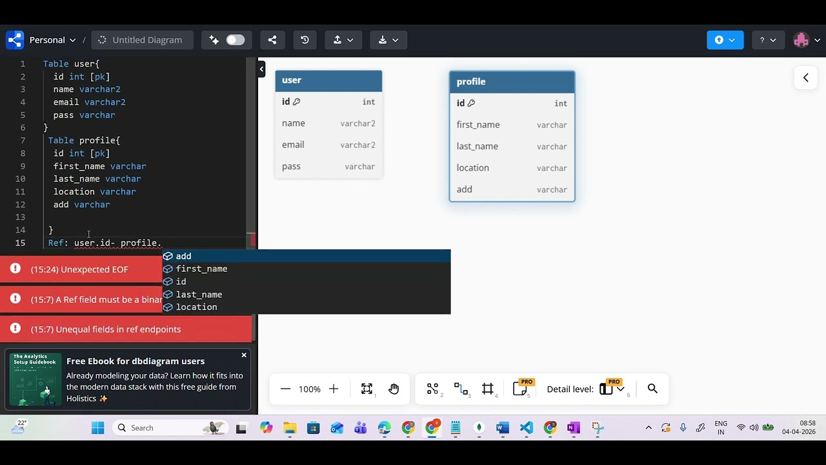Viewport: 826px width, 465px height.
Task: Select the user table header
Action: coord(328,81)
